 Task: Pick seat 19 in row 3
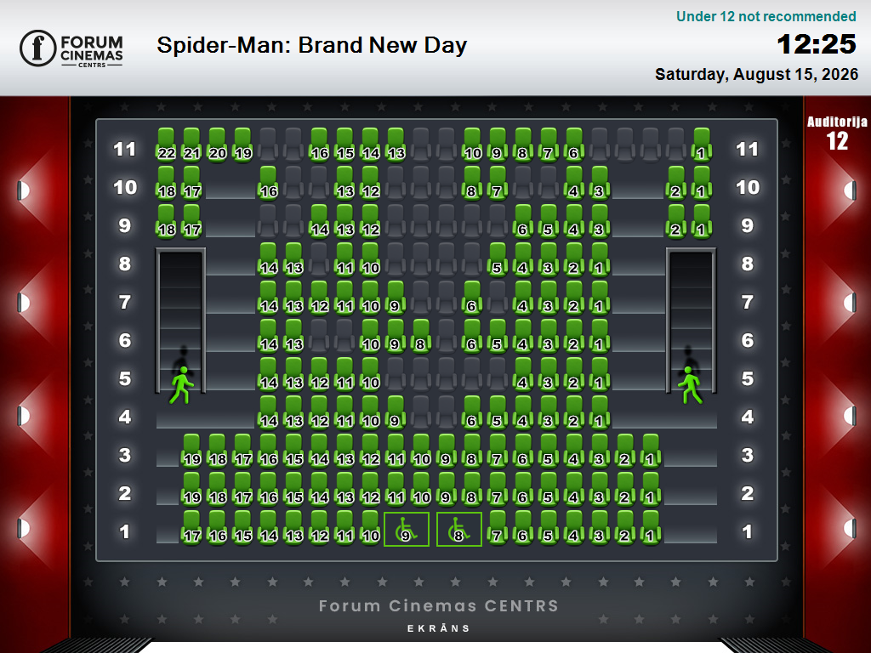pyautogui.click(x=191, y=451)
